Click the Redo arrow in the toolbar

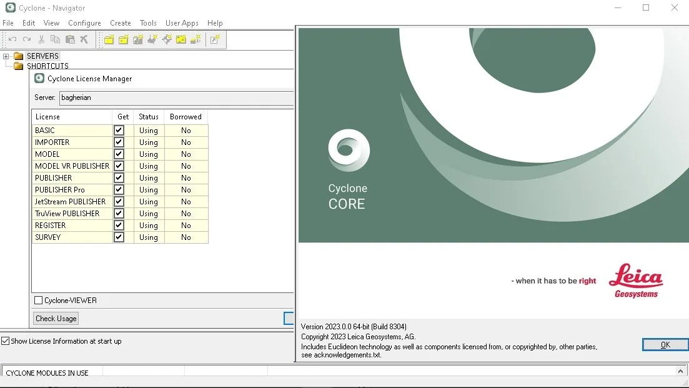(27, 39)
